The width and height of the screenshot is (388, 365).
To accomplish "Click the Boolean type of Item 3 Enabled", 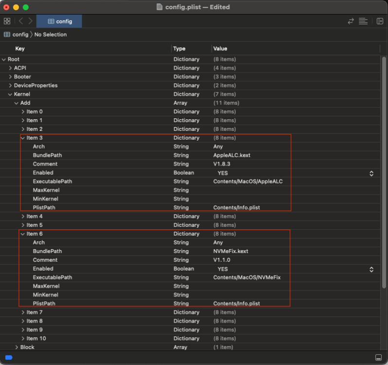I will tap(184, 173).
